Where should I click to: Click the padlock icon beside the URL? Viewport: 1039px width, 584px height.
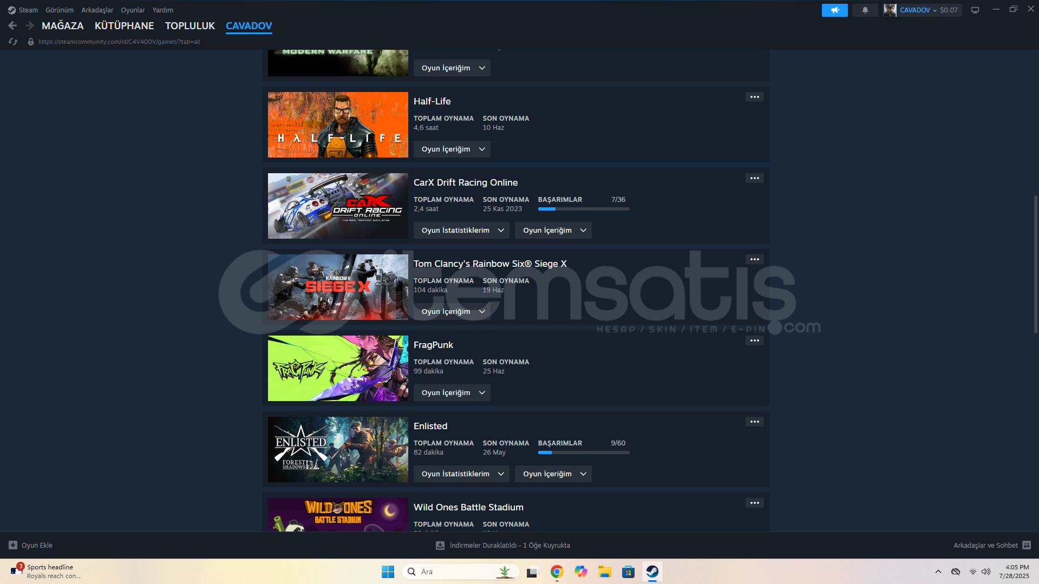click(x=31, y=42)
